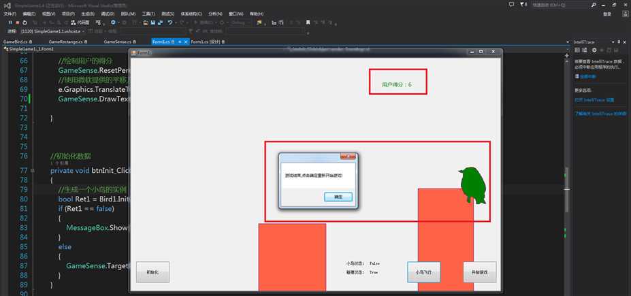This screenshot has height=296, width=631.
Task: Open the 文件(F) menu
Action: (10, 14)
